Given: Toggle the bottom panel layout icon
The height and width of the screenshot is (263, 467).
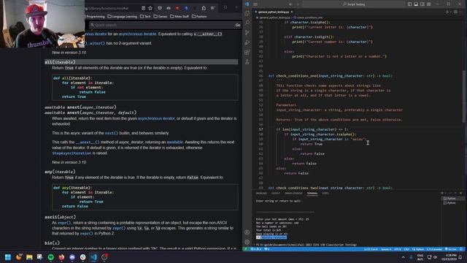Looking at the screenshot, I should pyautogui.click(x=416, y=4).
